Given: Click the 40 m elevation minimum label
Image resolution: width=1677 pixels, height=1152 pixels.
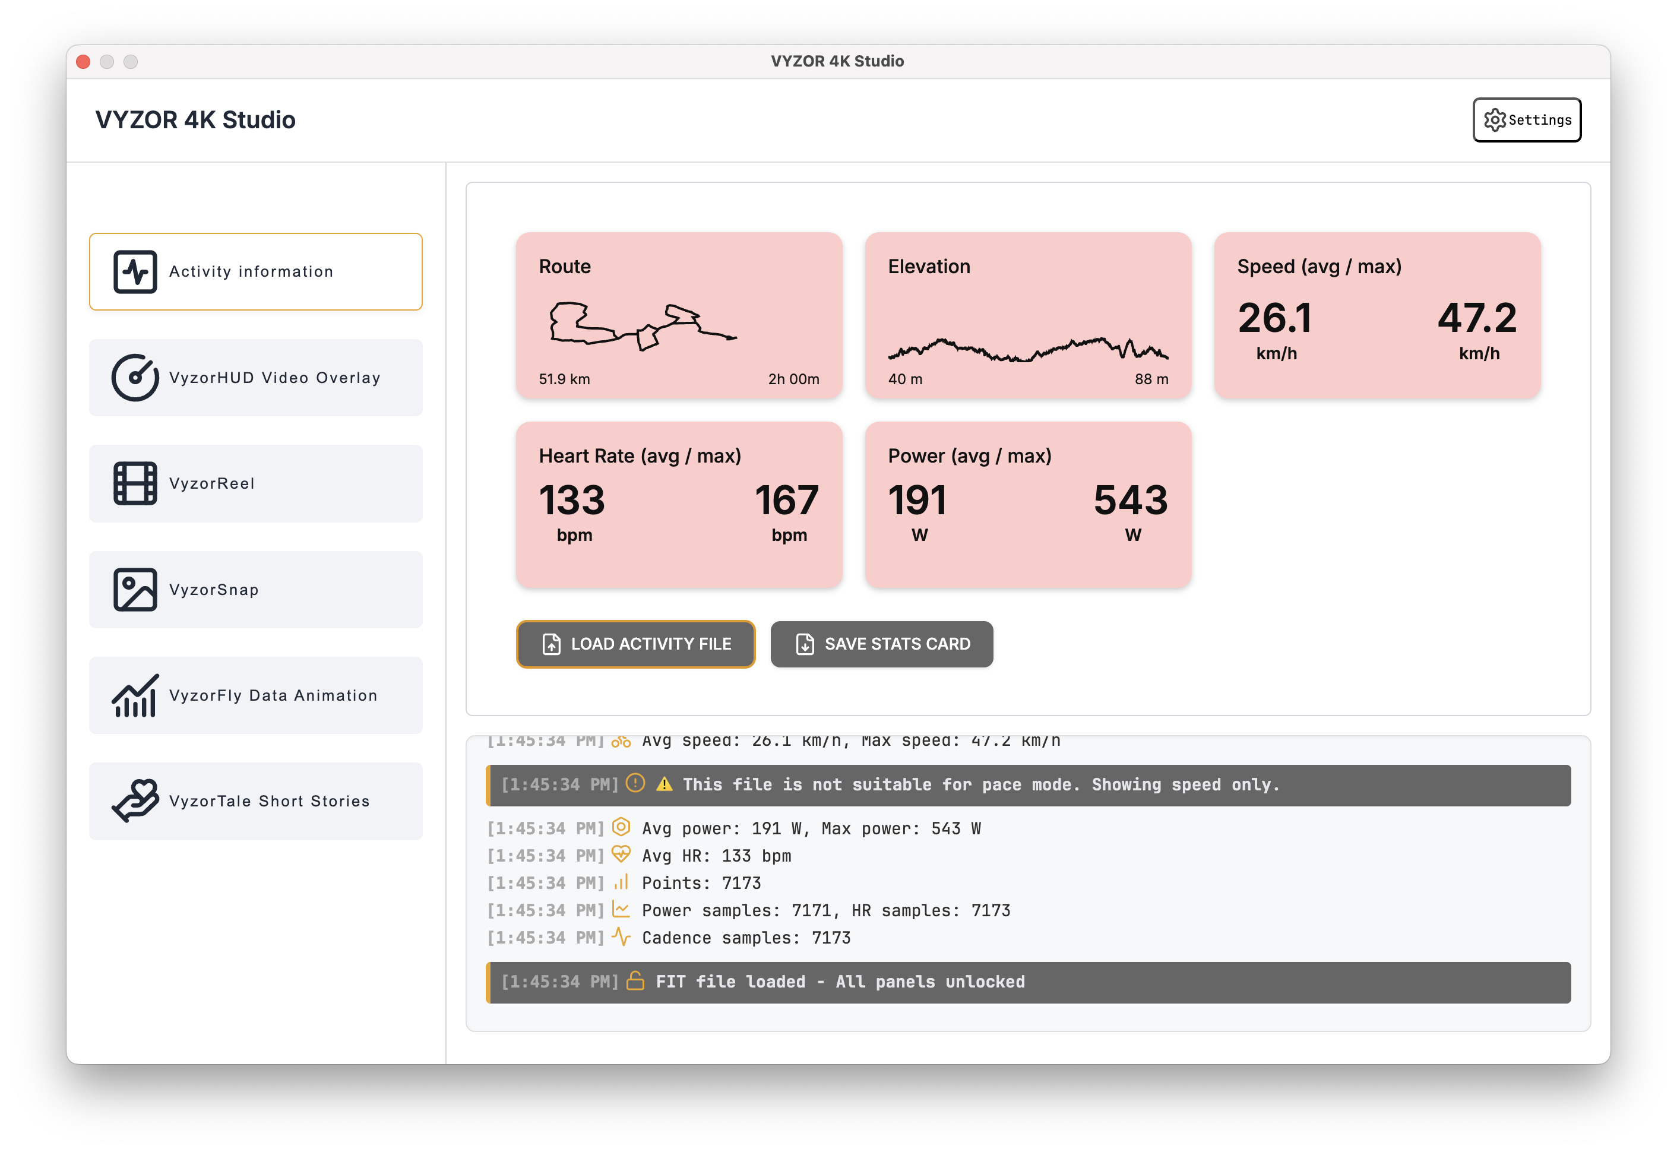Looking at the screenshot, I should 905,379.
